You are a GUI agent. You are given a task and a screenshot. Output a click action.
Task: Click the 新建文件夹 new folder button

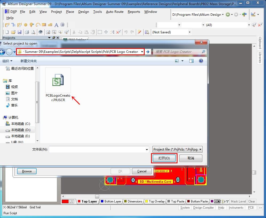click(x=29, y=61)
